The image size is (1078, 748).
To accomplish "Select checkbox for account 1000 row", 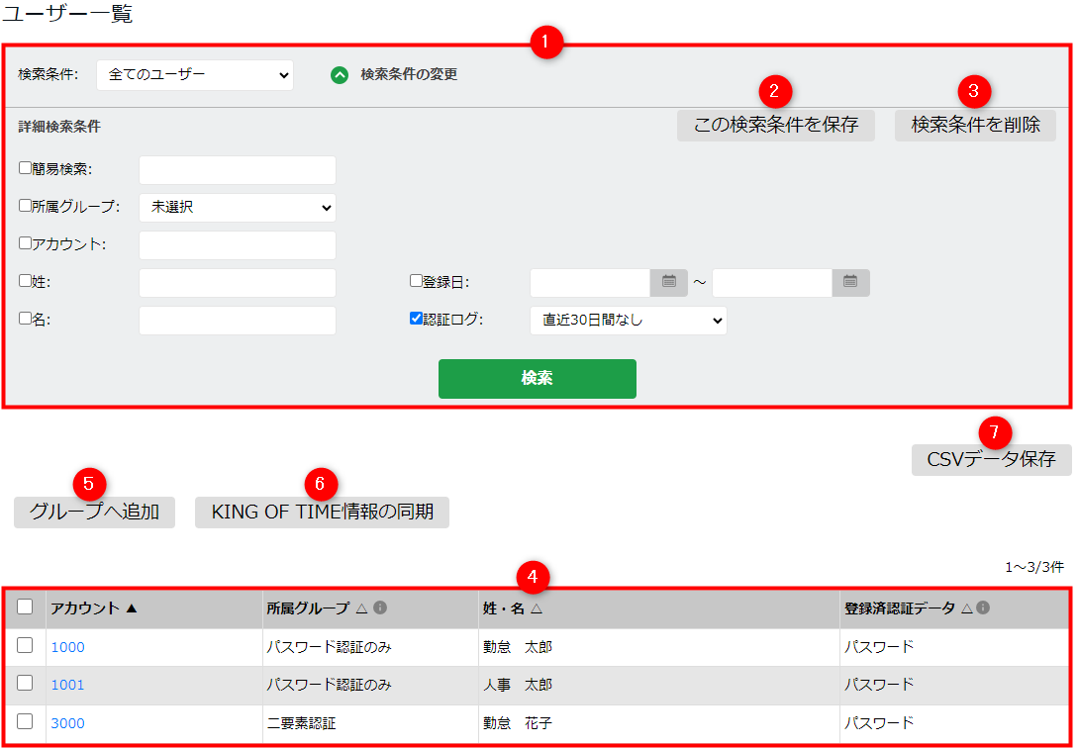I will coord(25,645).
